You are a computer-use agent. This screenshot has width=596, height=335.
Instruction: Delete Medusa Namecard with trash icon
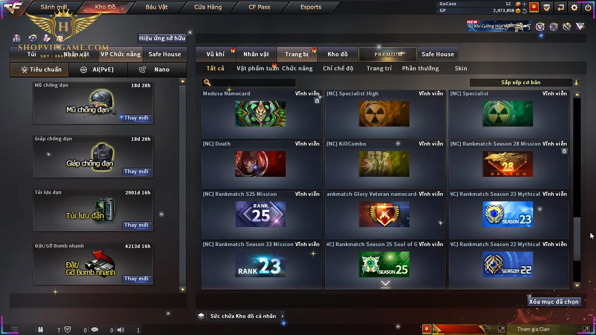click(x=317, y=101)
